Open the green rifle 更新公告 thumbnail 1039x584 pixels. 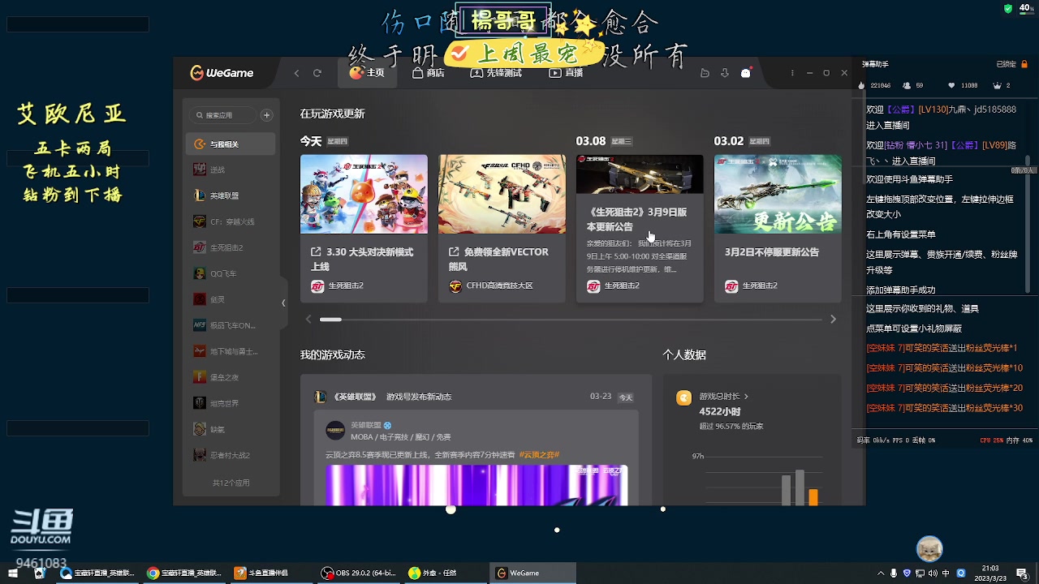tap(778, 194)
